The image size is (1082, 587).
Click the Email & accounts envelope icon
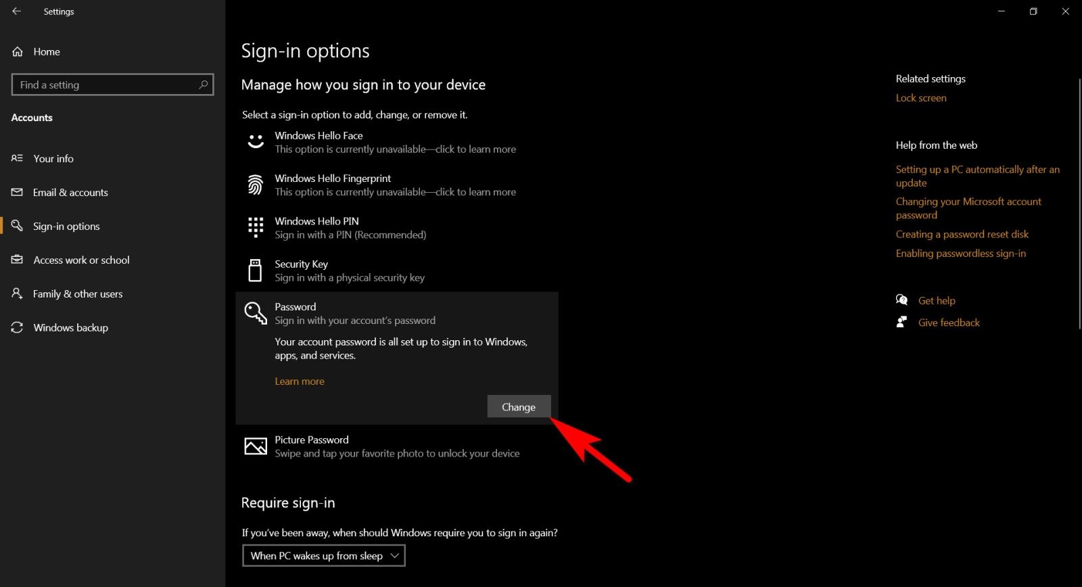tap(18, 192)
